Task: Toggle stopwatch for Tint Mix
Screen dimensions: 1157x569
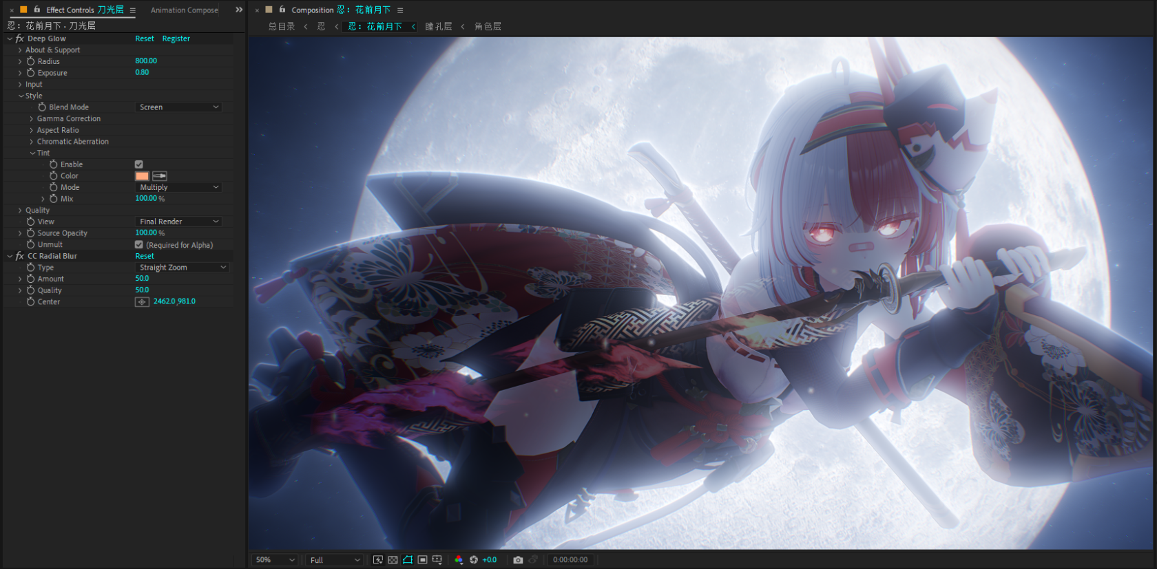Action: pos(53,199)
